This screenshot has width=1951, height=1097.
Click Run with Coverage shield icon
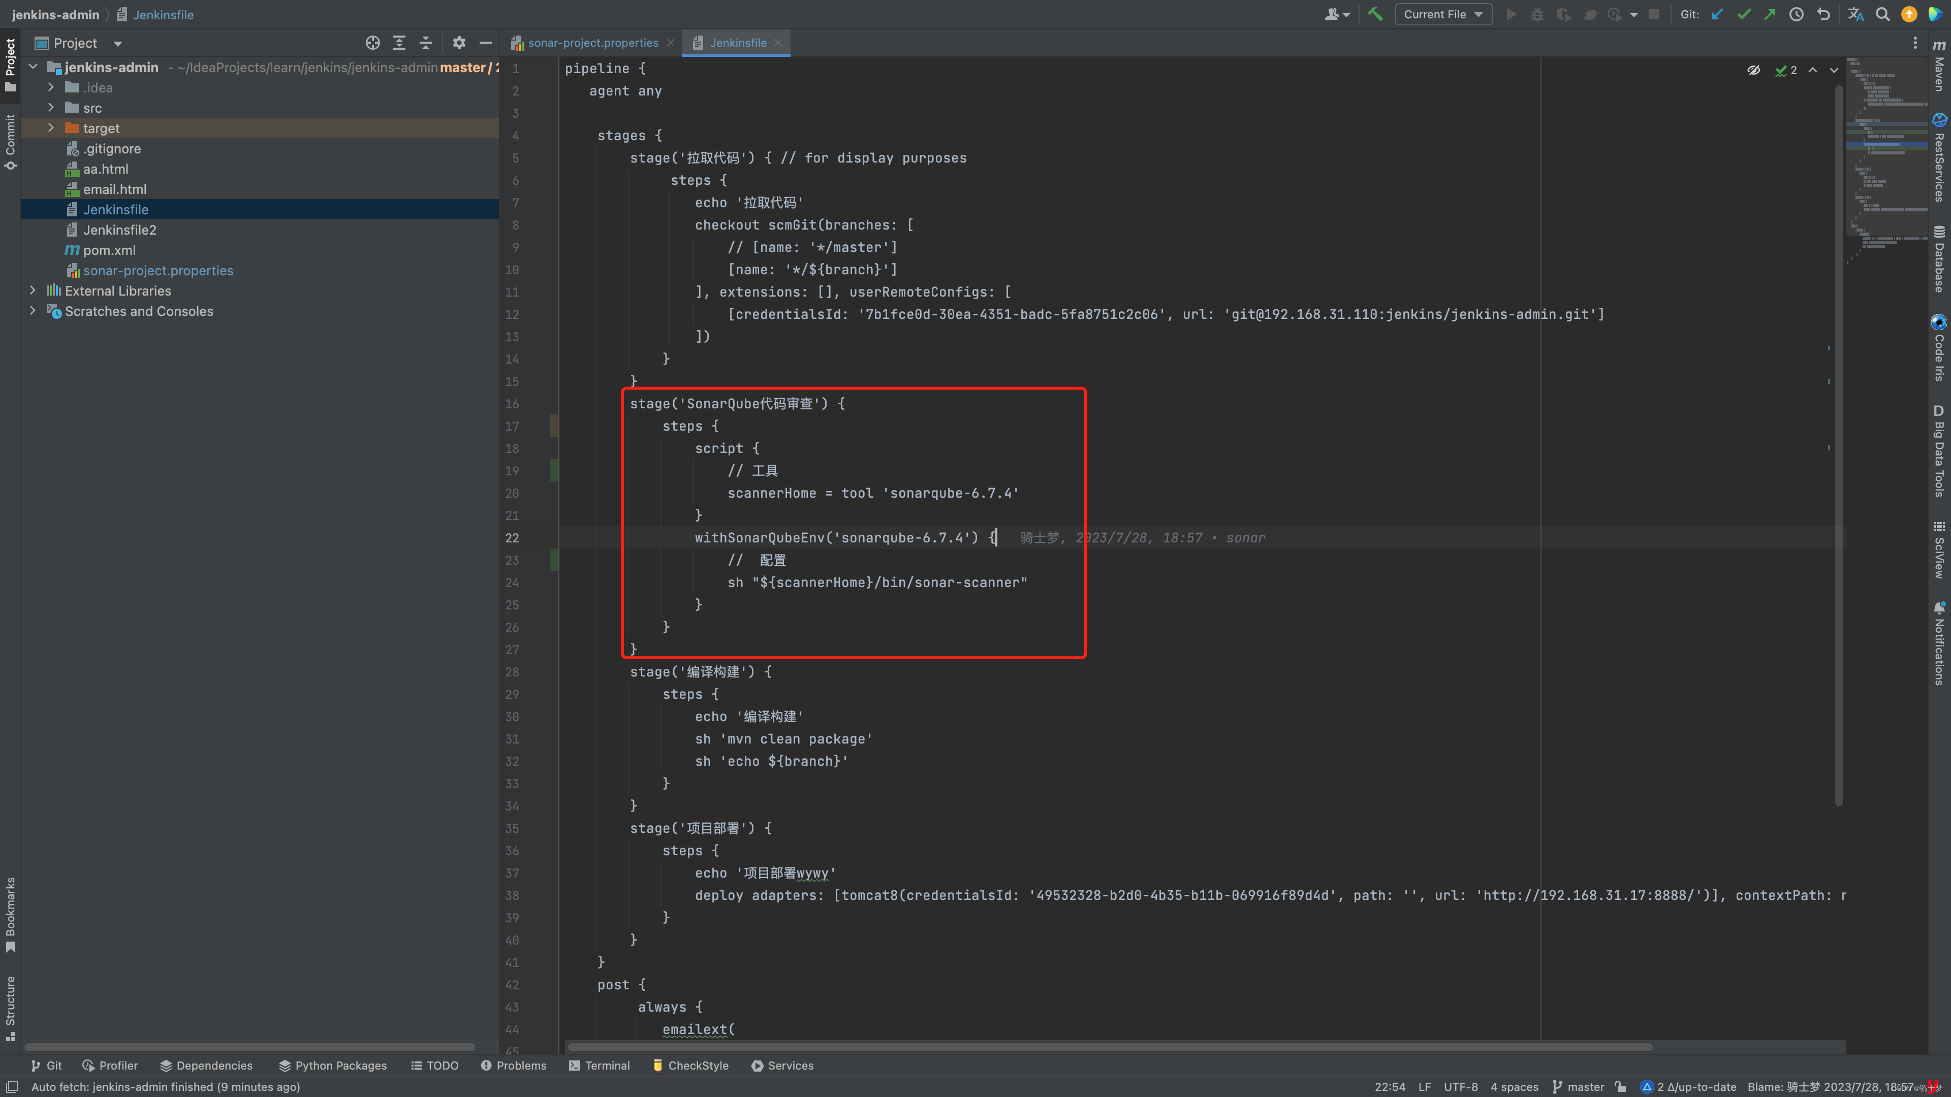pyautogui.click(x=1563, y=14)
